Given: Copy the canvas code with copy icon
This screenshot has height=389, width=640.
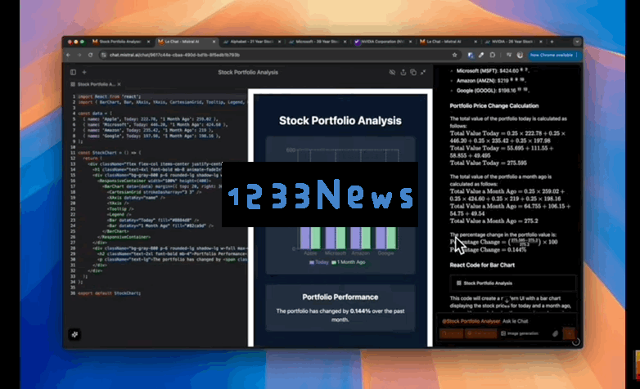Looking at the screenshot, I should pyautogui.click(x=413, y=72).
